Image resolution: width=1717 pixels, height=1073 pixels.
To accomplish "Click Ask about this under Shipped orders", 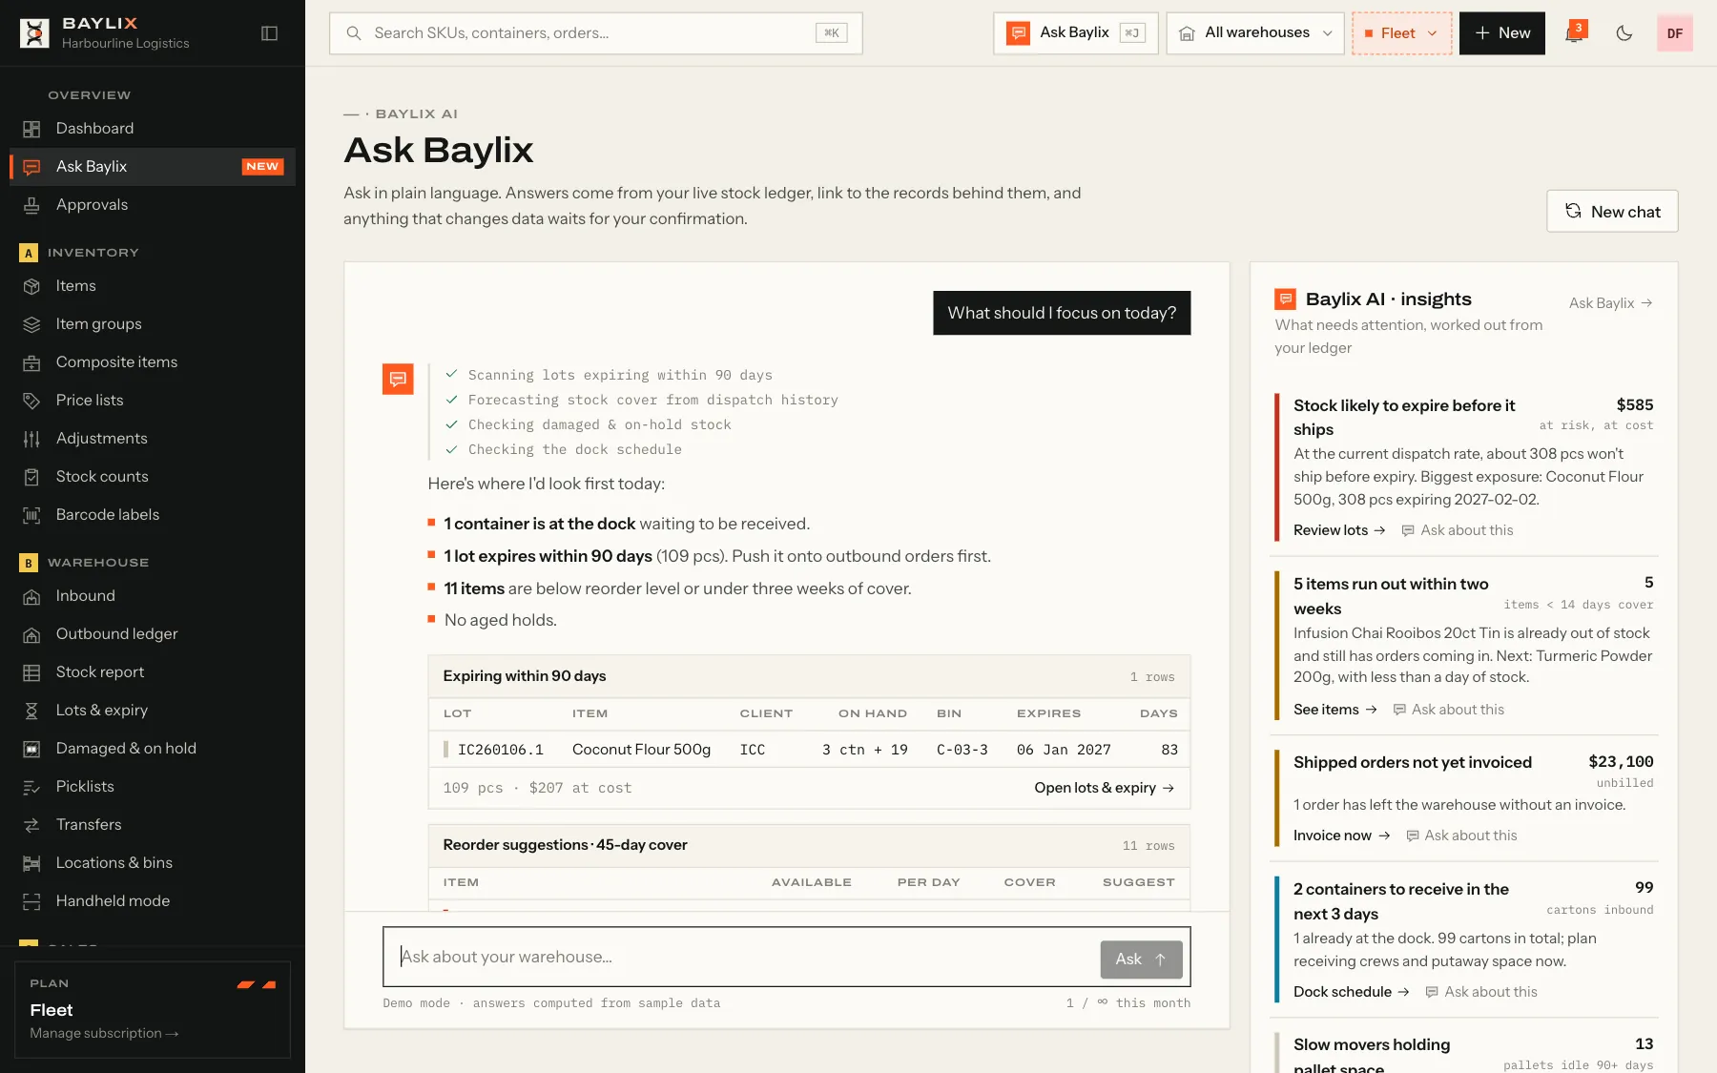I will (1462, 836).
